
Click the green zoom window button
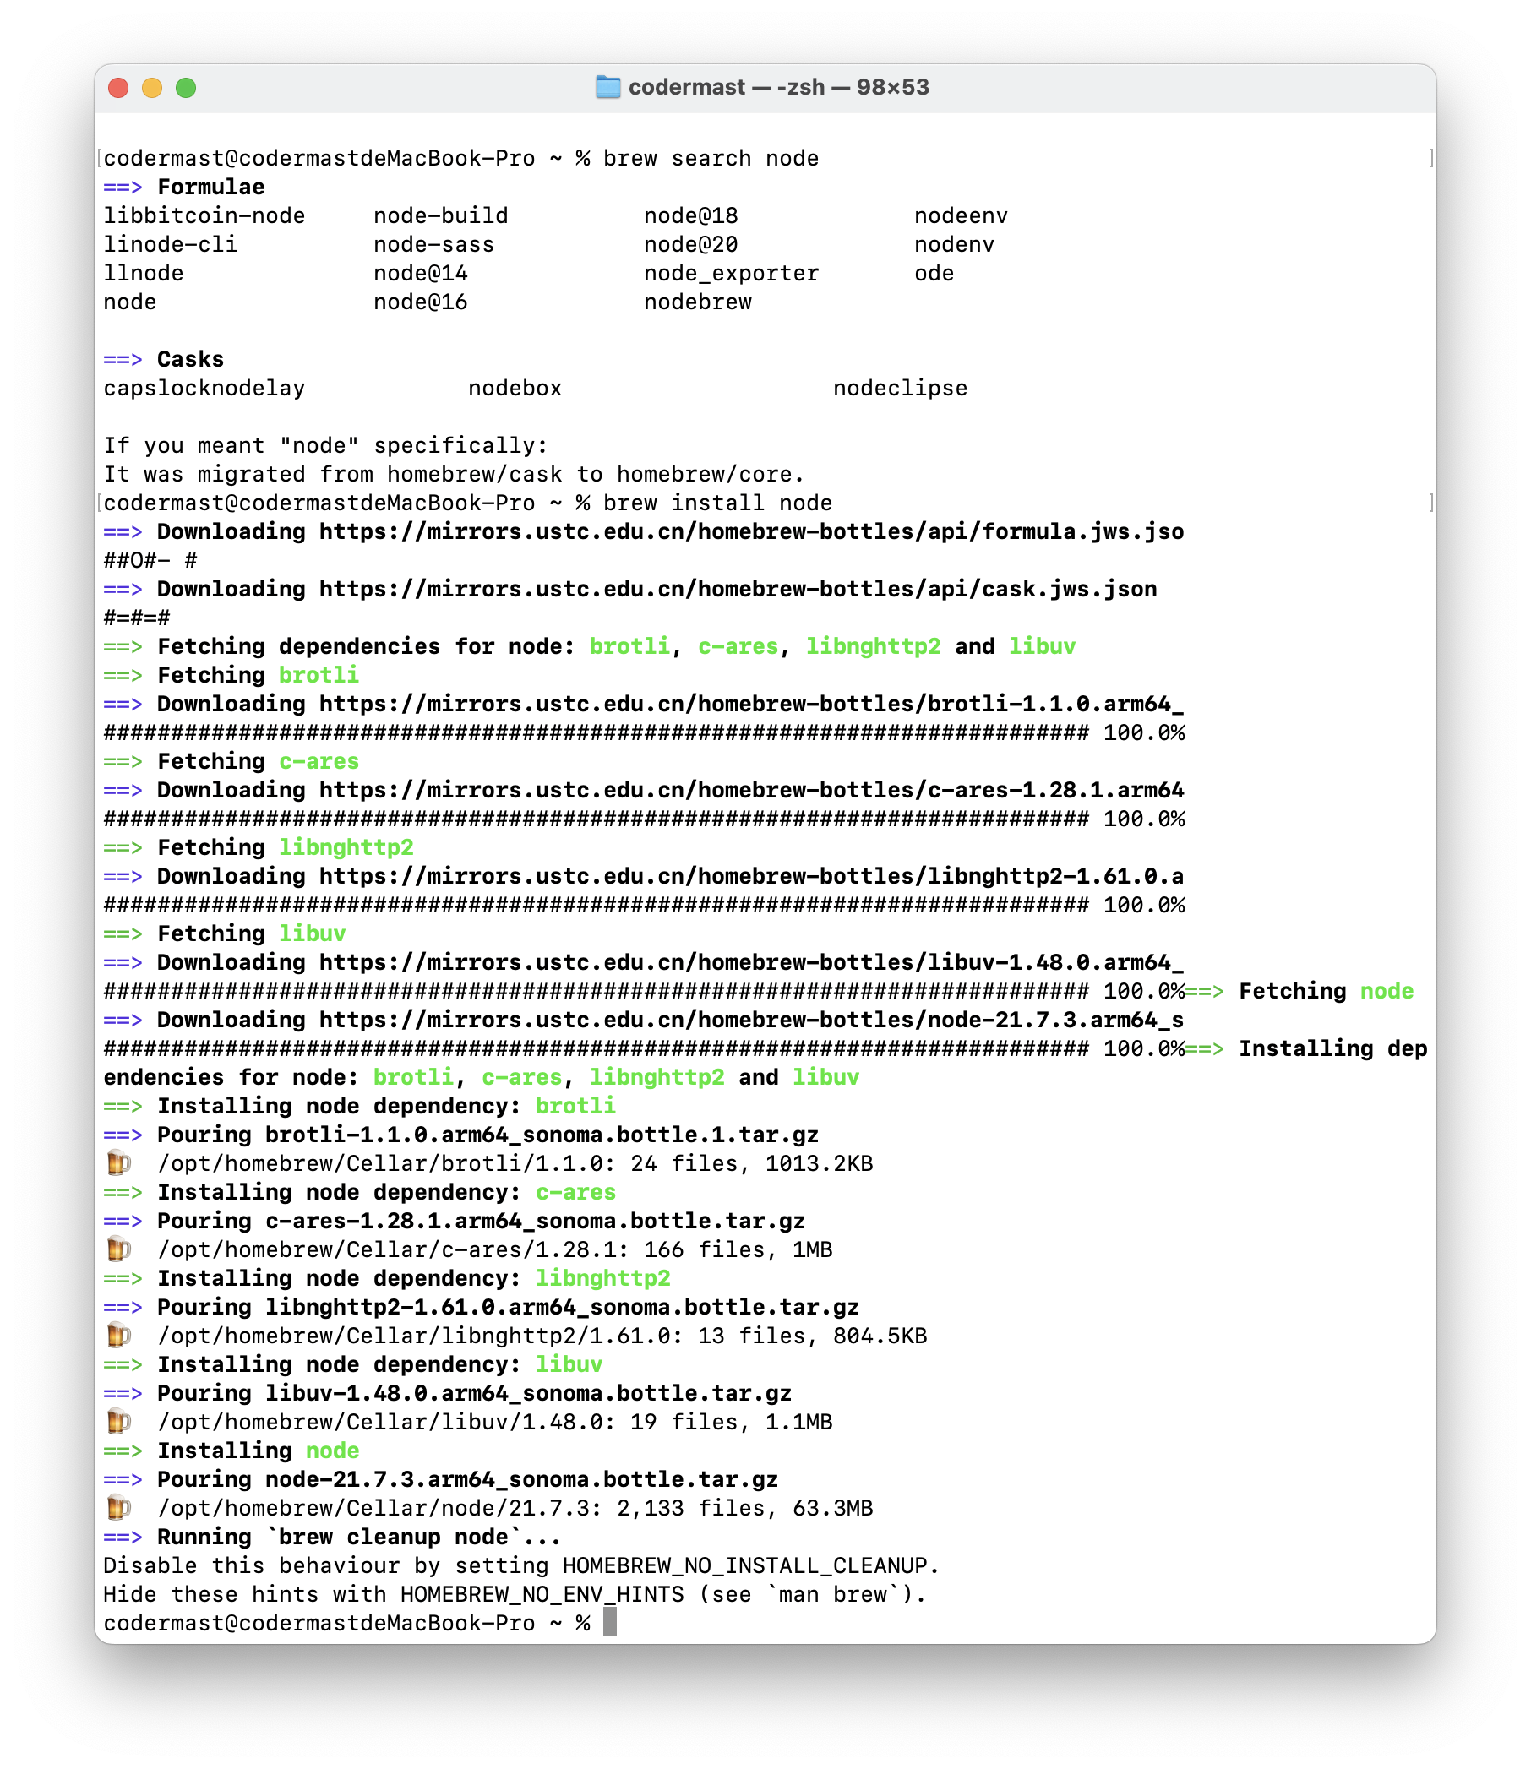point(186,88)
